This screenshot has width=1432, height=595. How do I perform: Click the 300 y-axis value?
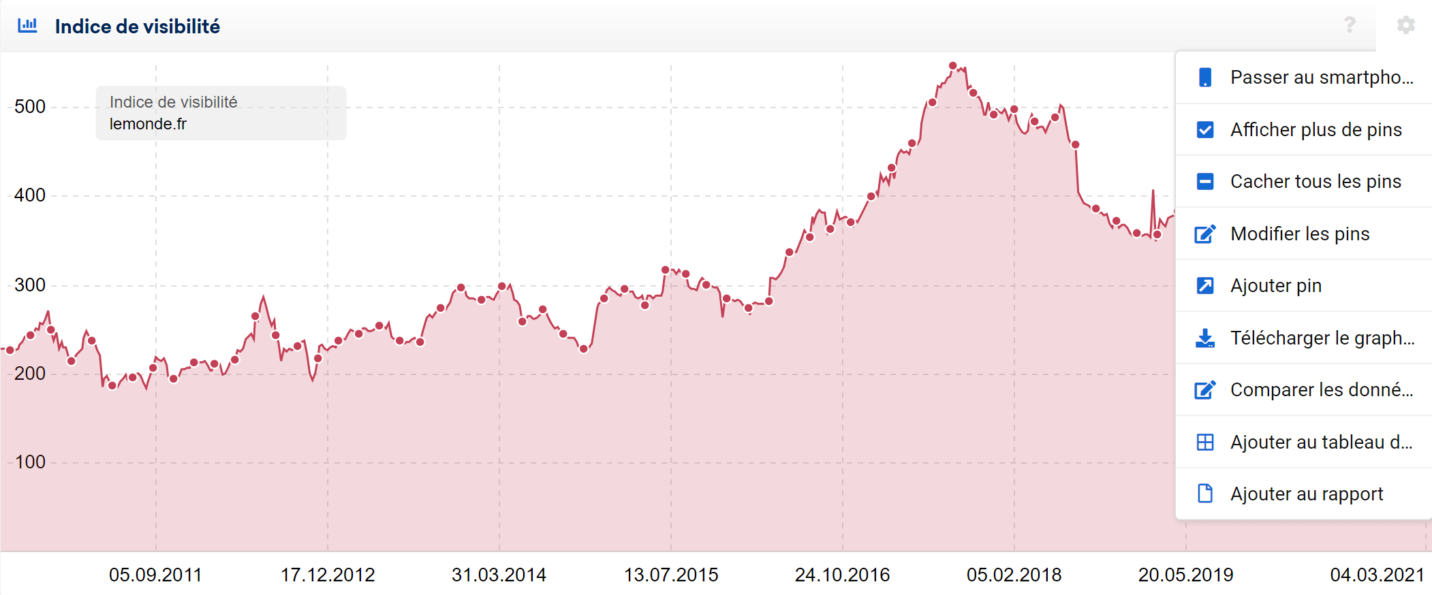(30, 285)
